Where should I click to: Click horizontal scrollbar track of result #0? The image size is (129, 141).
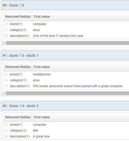coord(67,43)
